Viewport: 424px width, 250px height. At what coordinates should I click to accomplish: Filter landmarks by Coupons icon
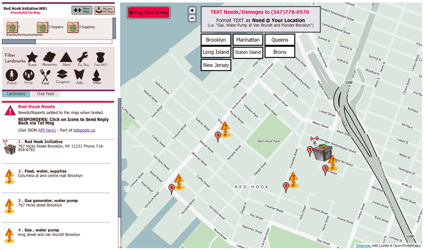(63, 77)
